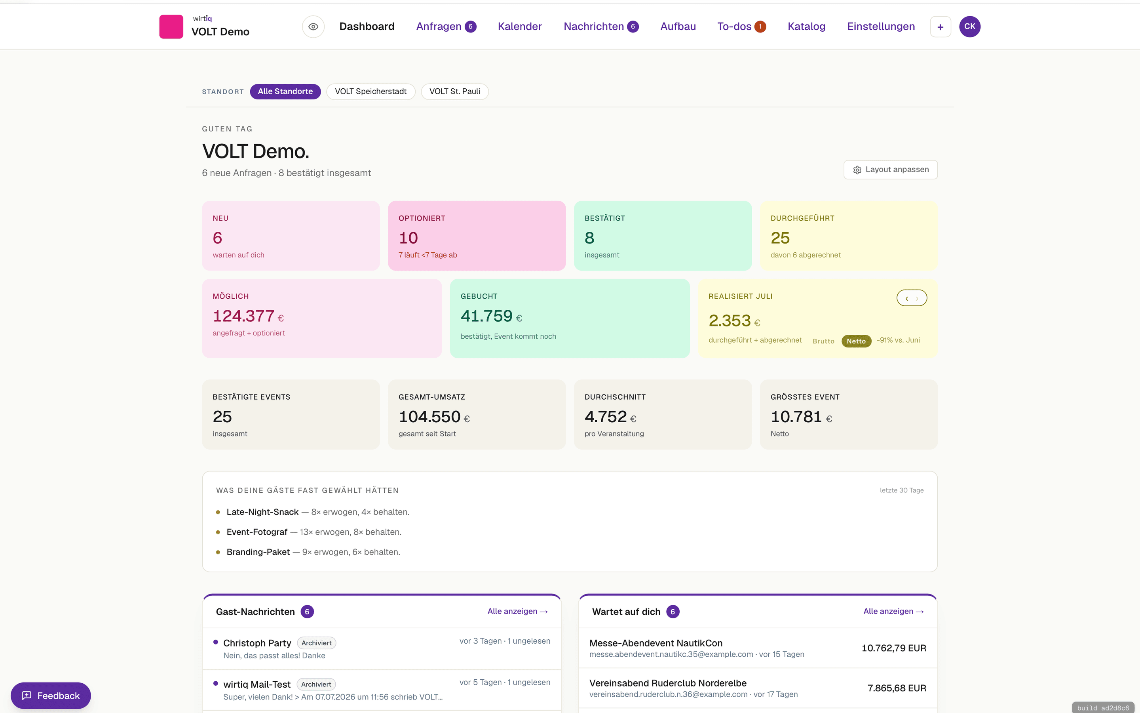Select the VOLT Speicherstadt location
This screenshot has width=1140, height=713.
[371, 92]
